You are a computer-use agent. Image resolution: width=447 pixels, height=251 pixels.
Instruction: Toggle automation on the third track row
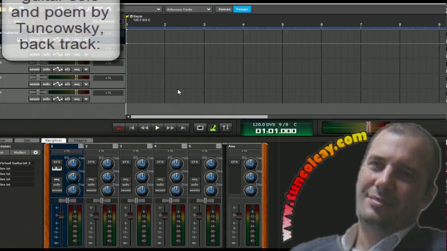(x=58, y=69)
